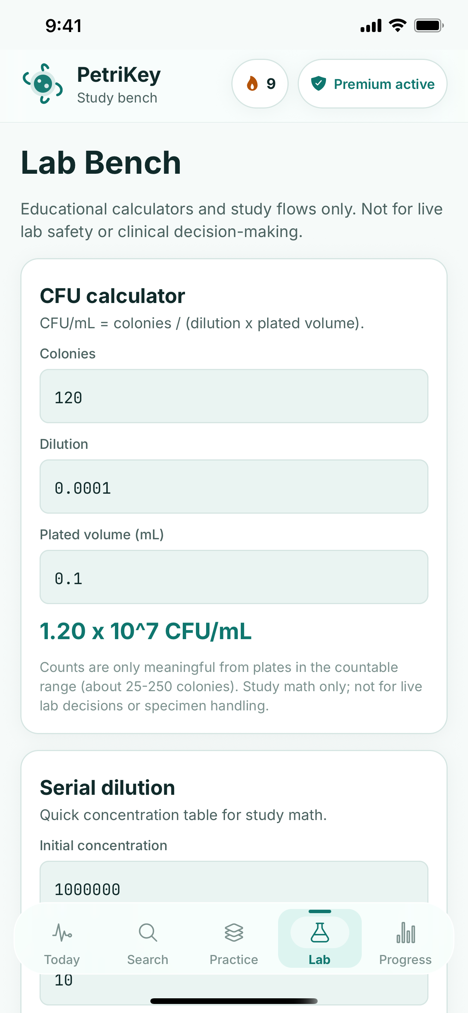Edit the Colonies field showing 120

tap(234, 396)
